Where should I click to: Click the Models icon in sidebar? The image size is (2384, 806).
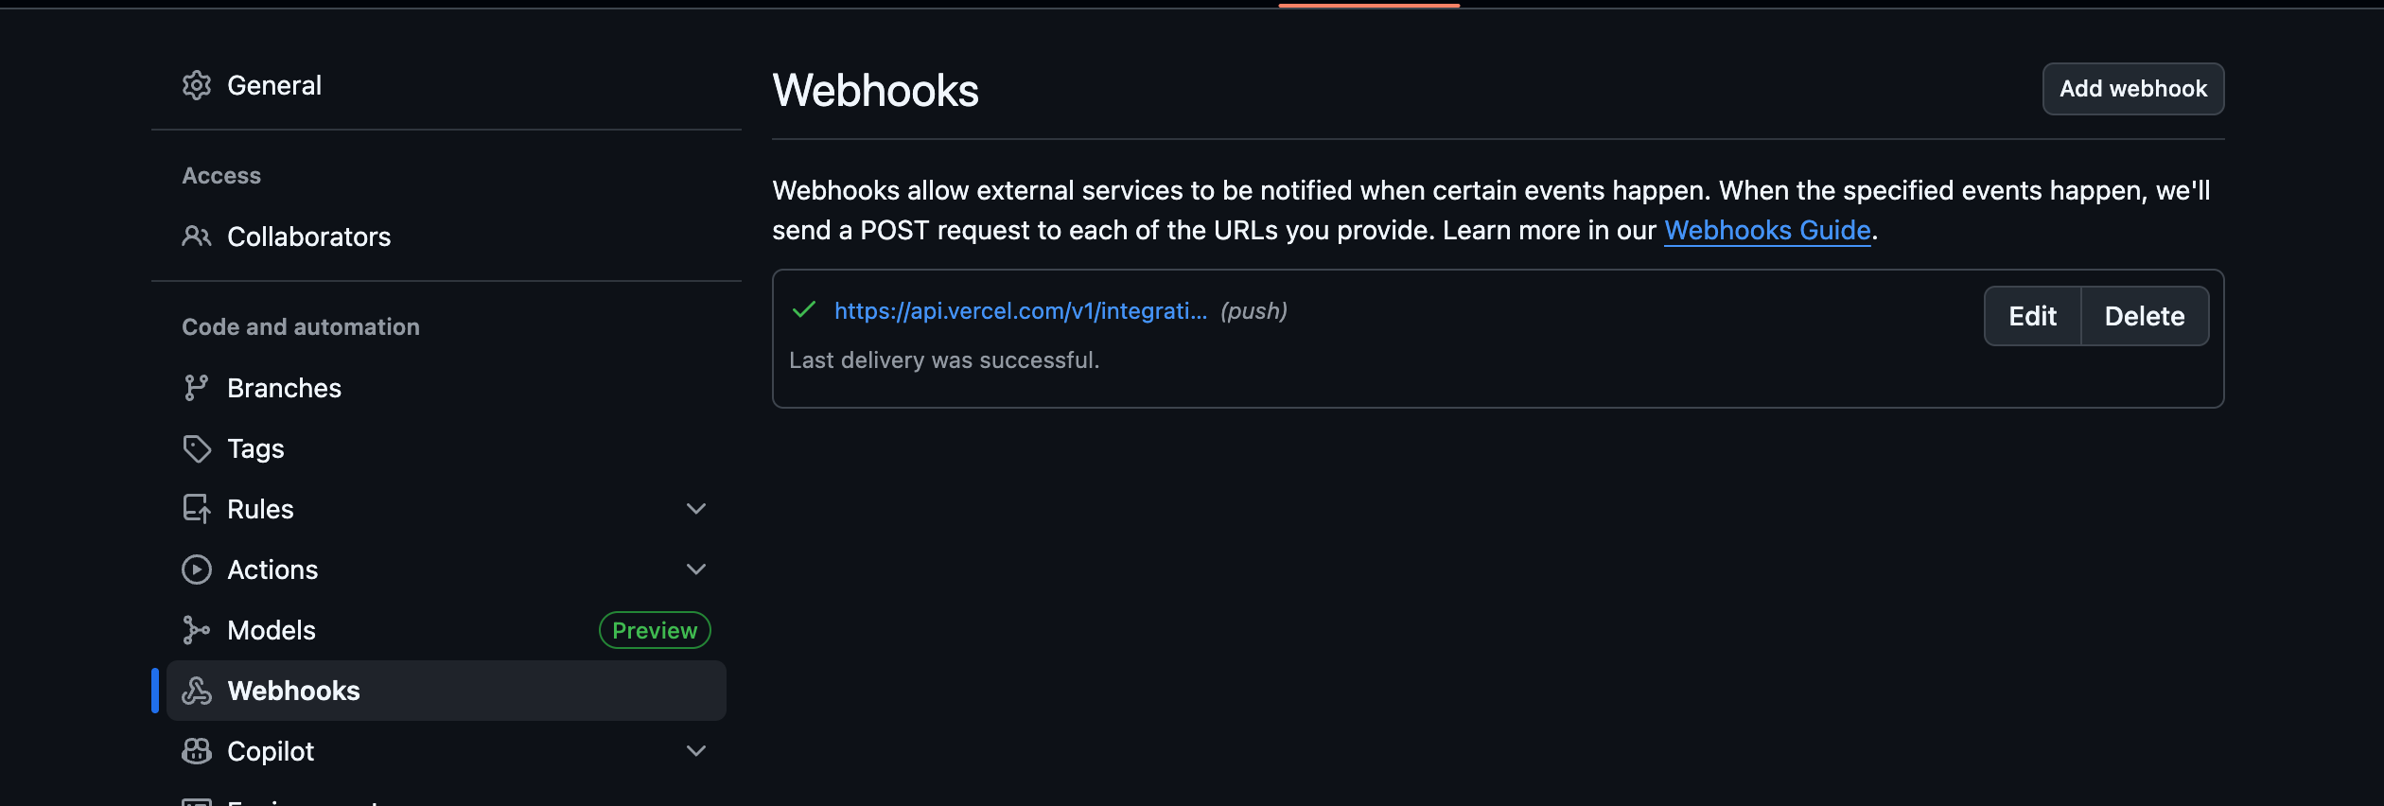pos(197,630)
